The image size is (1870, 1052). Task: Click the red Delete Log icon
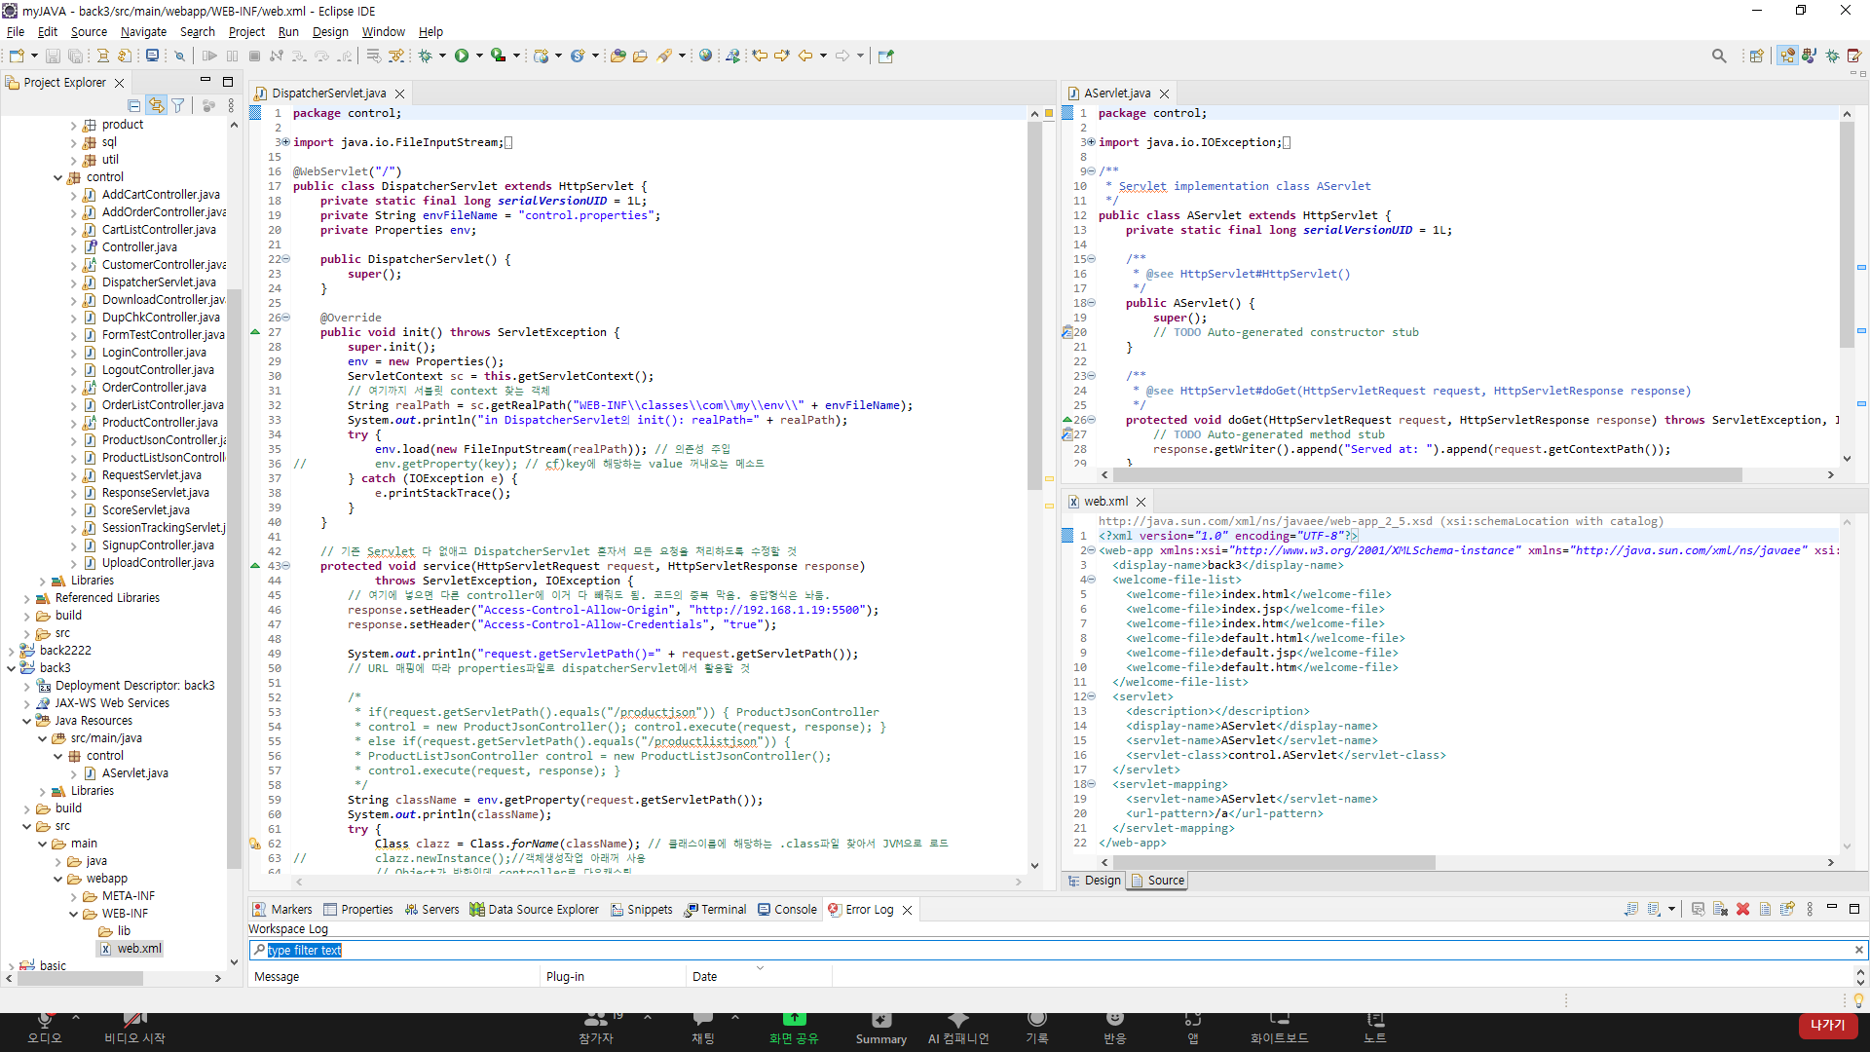click(1742, 910)
